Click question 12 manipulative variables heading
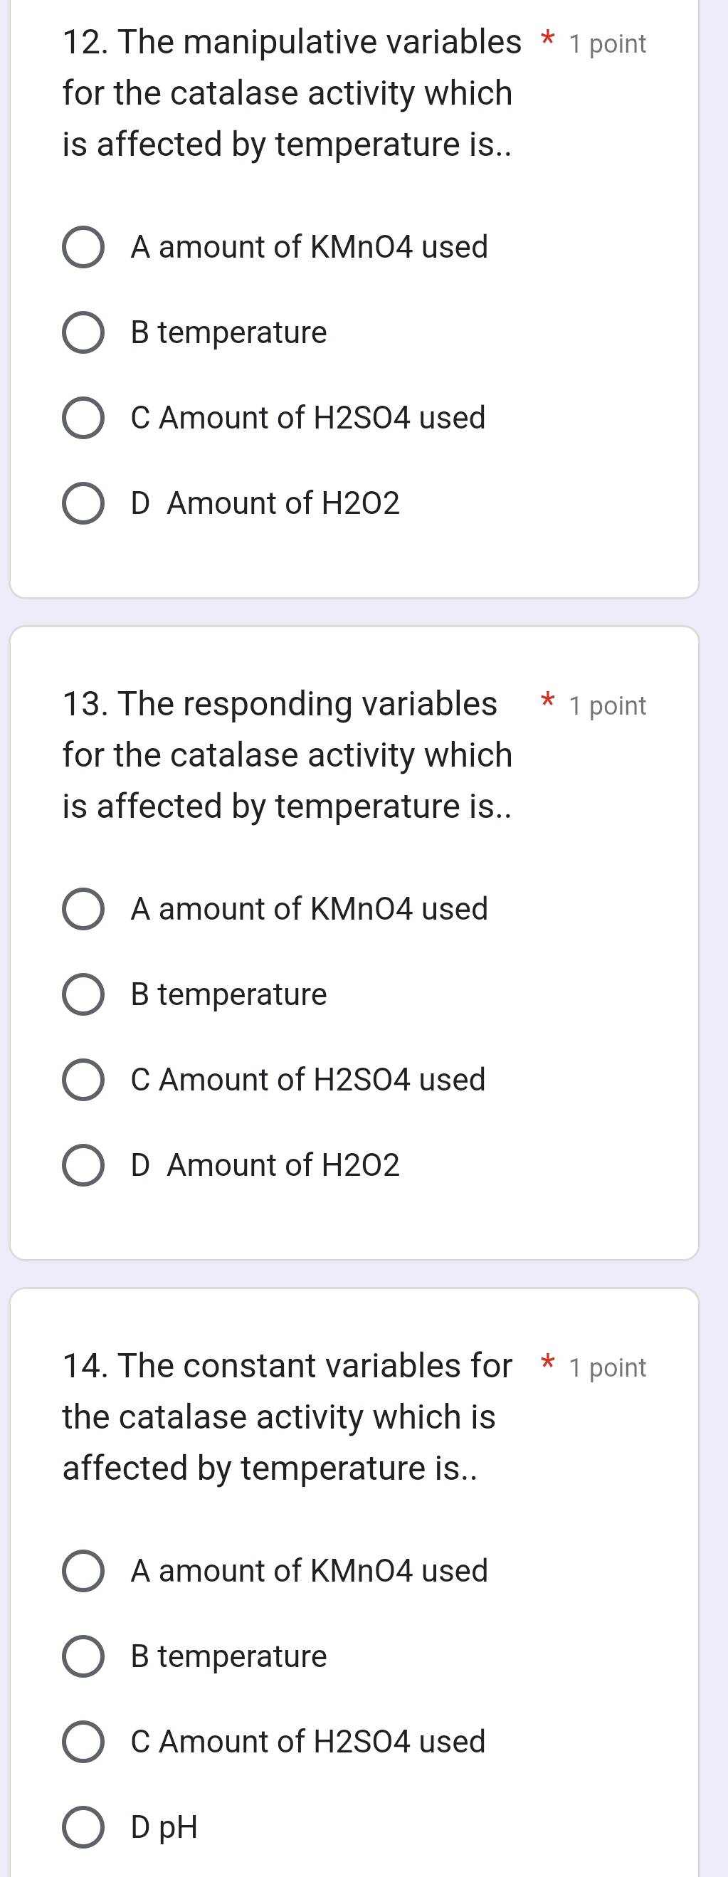 point(291,93)
